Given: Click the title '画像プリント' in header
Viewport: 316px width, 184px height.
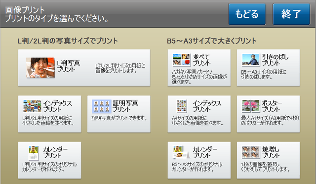Looking at the screenshot, I should point(25,10).
